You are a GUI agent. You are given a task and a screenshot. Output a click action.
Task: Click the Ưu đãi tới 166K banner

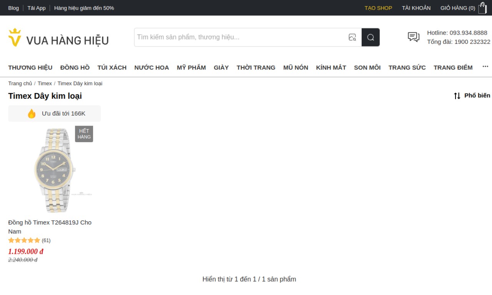click(x=55, y=114)
